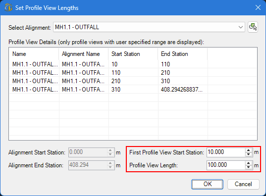266x196 pixels.
Task: Click Alignment Name cell in the fourth row
Action: 83,90
